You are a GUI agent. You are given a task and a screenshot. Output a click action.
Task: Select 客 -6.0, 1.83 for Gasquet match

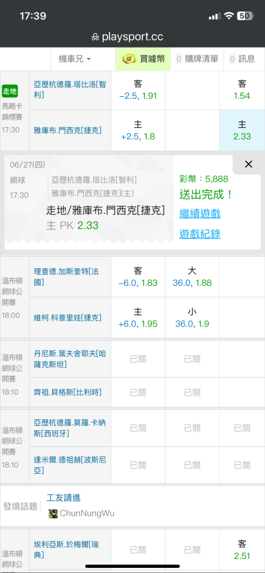138,277
